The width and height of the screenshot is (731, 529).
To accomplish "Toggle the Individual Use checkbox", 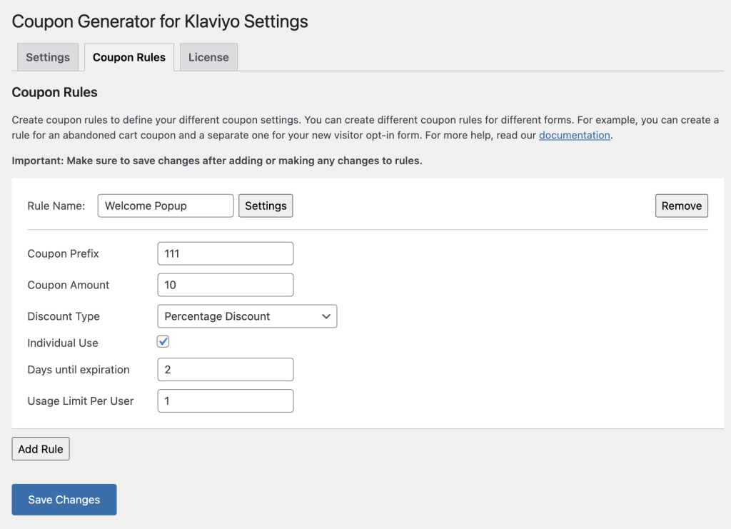I will 163,342.
